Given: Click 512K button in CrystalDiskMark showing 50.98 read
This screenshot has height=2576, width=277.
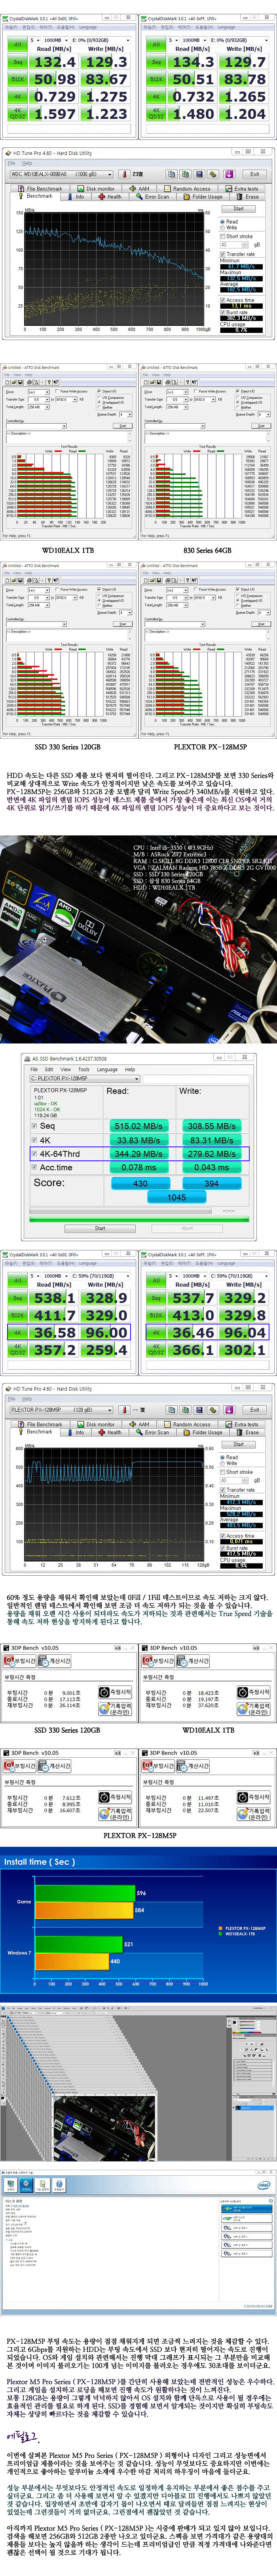Looking at the screenshot, I should pos(18,79).
